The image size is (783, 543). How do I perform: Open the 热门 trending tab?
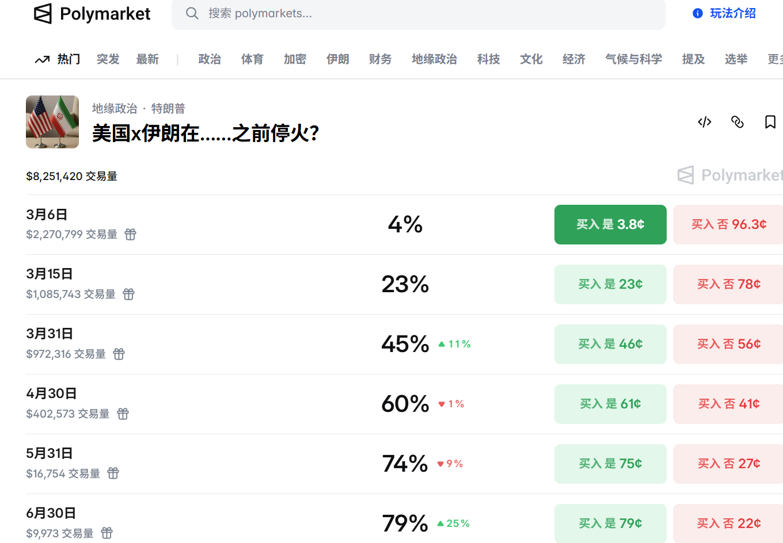click(58, 59)
